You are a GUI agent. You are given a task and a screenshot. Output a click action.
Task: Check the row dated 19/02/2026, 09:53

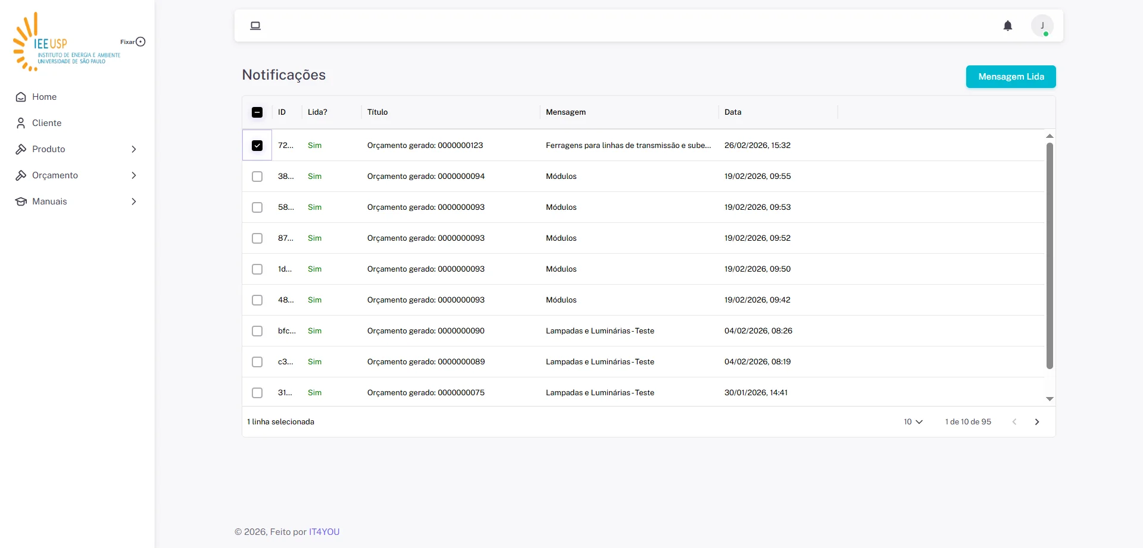click(x=257, y=207)
